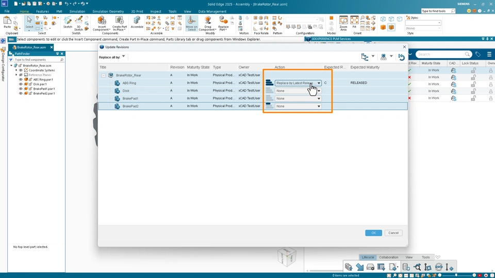Start a 3D Sketch from ribbon
Image resolution: width=495 pixels, height=278 pixels.
click(78, 23)
